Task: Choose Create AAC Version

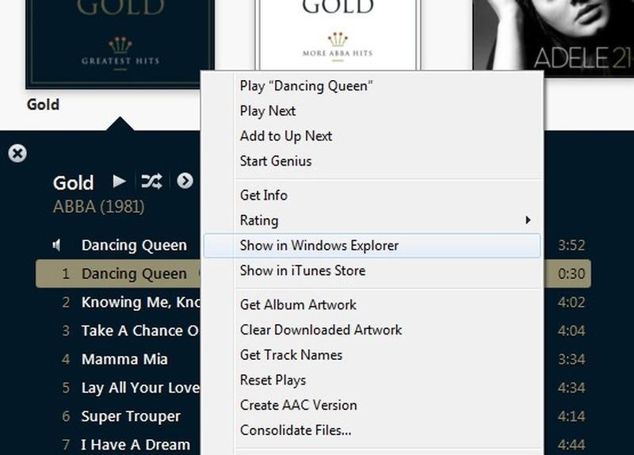Action: (372, 405)
